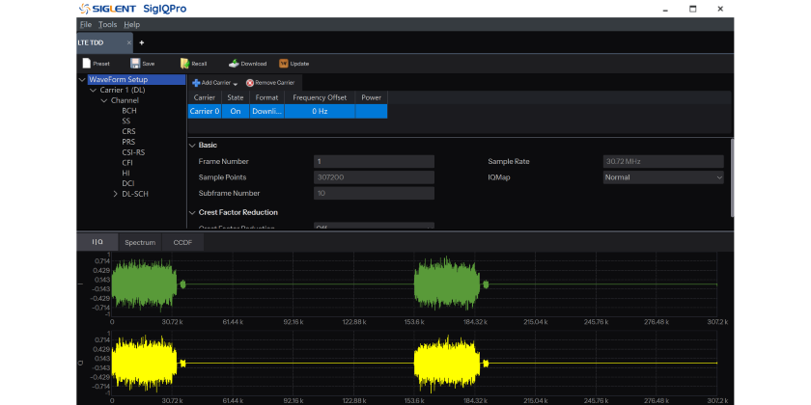Collapse the Crest Factor Reduction section

click(191, 212)
